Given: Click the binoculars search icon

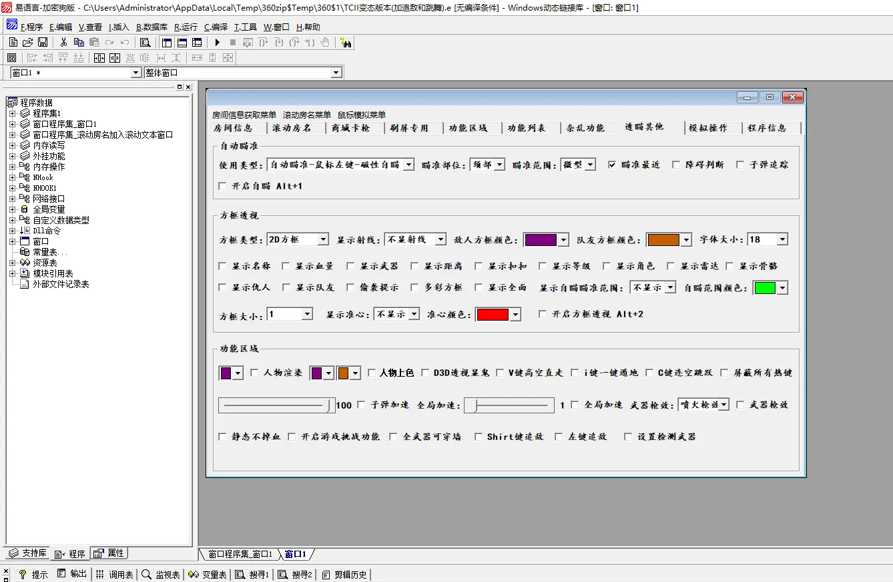Looking at the screenshot, I should click(346, 43).
